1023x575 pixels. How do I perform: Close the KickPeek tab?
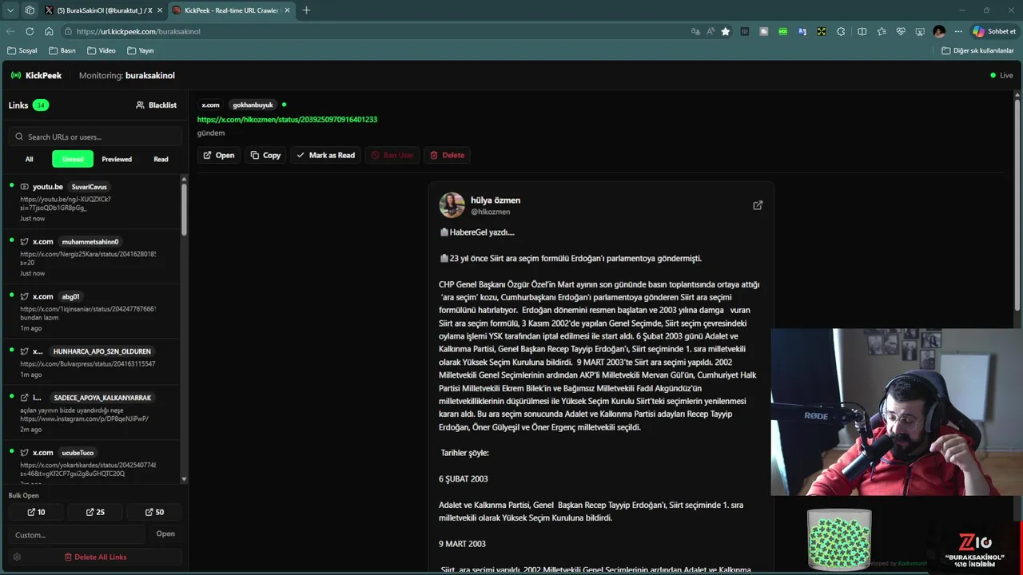[x=286, y=10]
